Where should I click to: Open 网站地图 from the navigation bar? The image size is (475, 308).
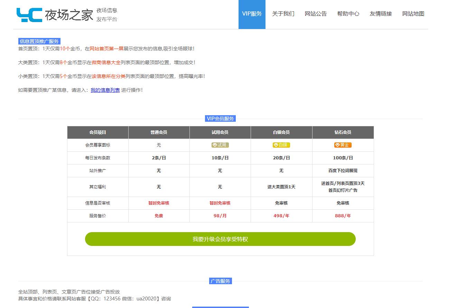pyautogui.click(x=413, y=14)
